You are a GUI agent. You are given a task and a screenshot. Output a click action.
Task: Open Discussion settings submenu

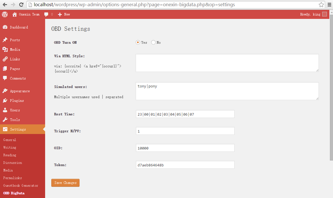[12, 163]
